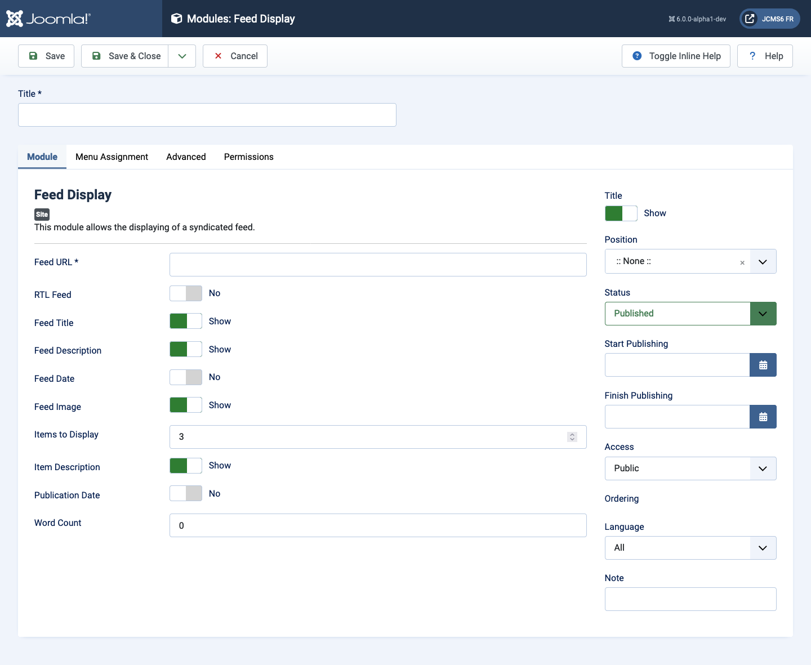Viewport: 811px width, 665px height.
Task: Click the Start Publishing date field
Action: [677, 365]
